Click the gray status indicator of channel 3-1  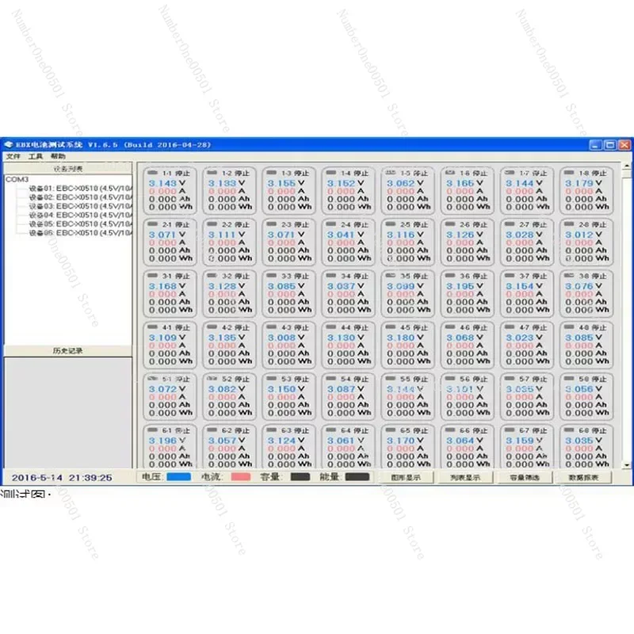[x=152, y=275]
